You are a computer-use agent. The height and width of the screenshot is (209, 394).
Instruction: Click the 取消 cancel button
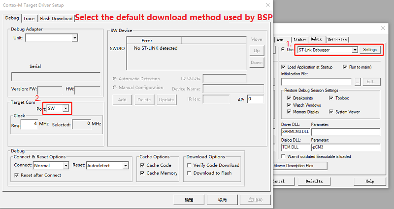pyautogui.click(x=222, y=200)
